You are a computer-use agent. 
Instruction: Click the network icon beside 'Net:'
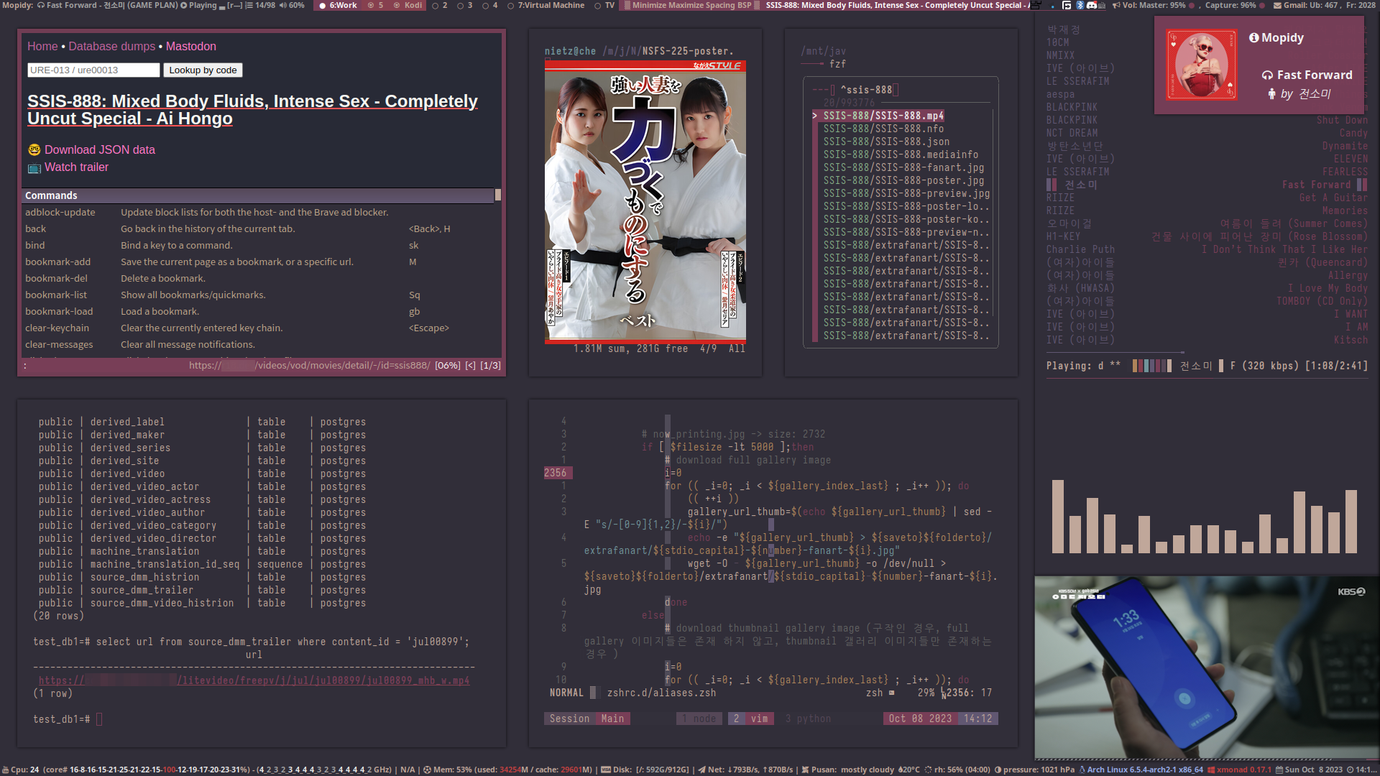tap(701, 770)
